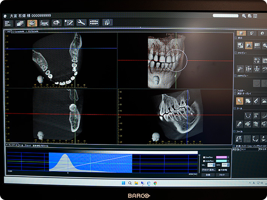
Task: Select the arrow pointer tool in side panel
Action: pos(240,101)
